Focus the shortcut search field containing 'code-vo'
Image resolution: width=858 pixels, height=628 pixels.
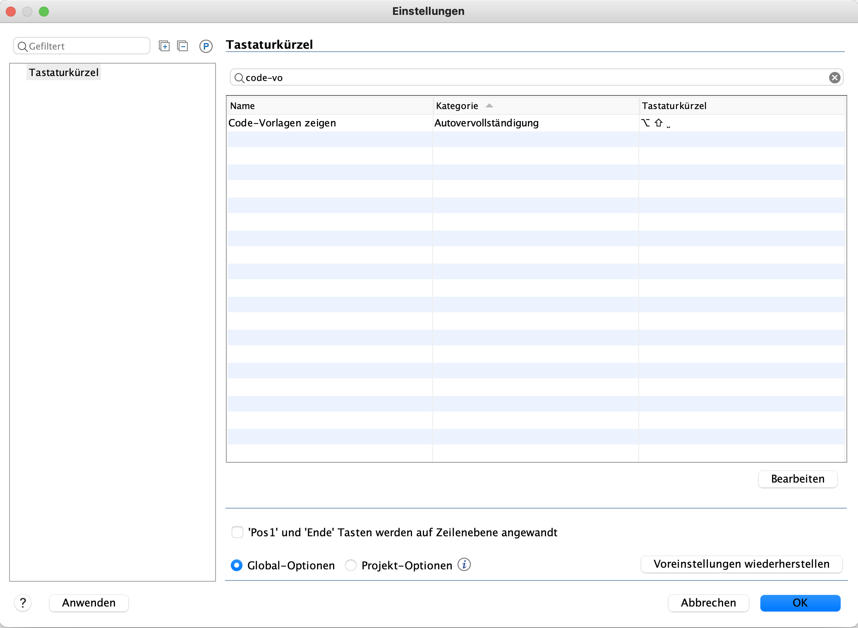pyautogui.click(x=537, y=78)
